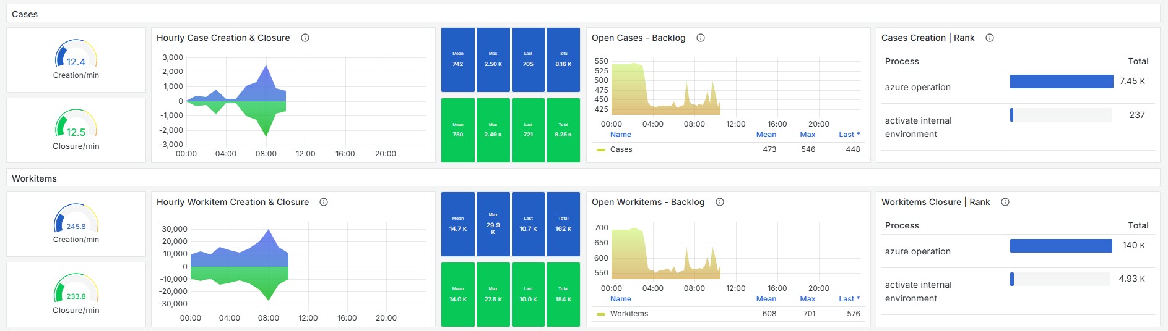Select blue Max 29.9 K stat tile
This screenshot has height=331, width=1168.
pyautogui.click(x=493, y=224)
